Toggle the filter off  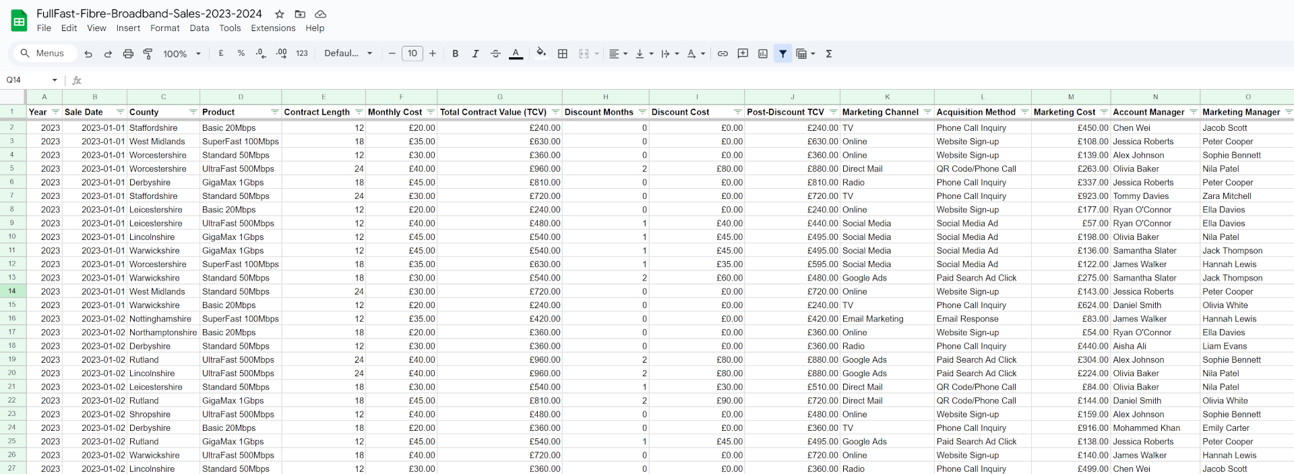point(782,53)
